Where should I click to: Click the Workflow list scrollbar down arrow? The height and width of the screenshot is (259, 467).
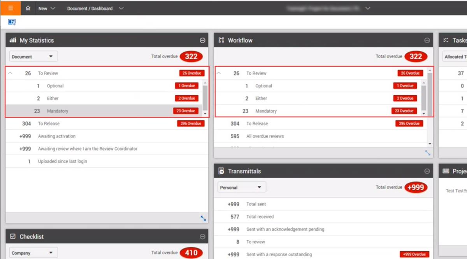point(430,144)
